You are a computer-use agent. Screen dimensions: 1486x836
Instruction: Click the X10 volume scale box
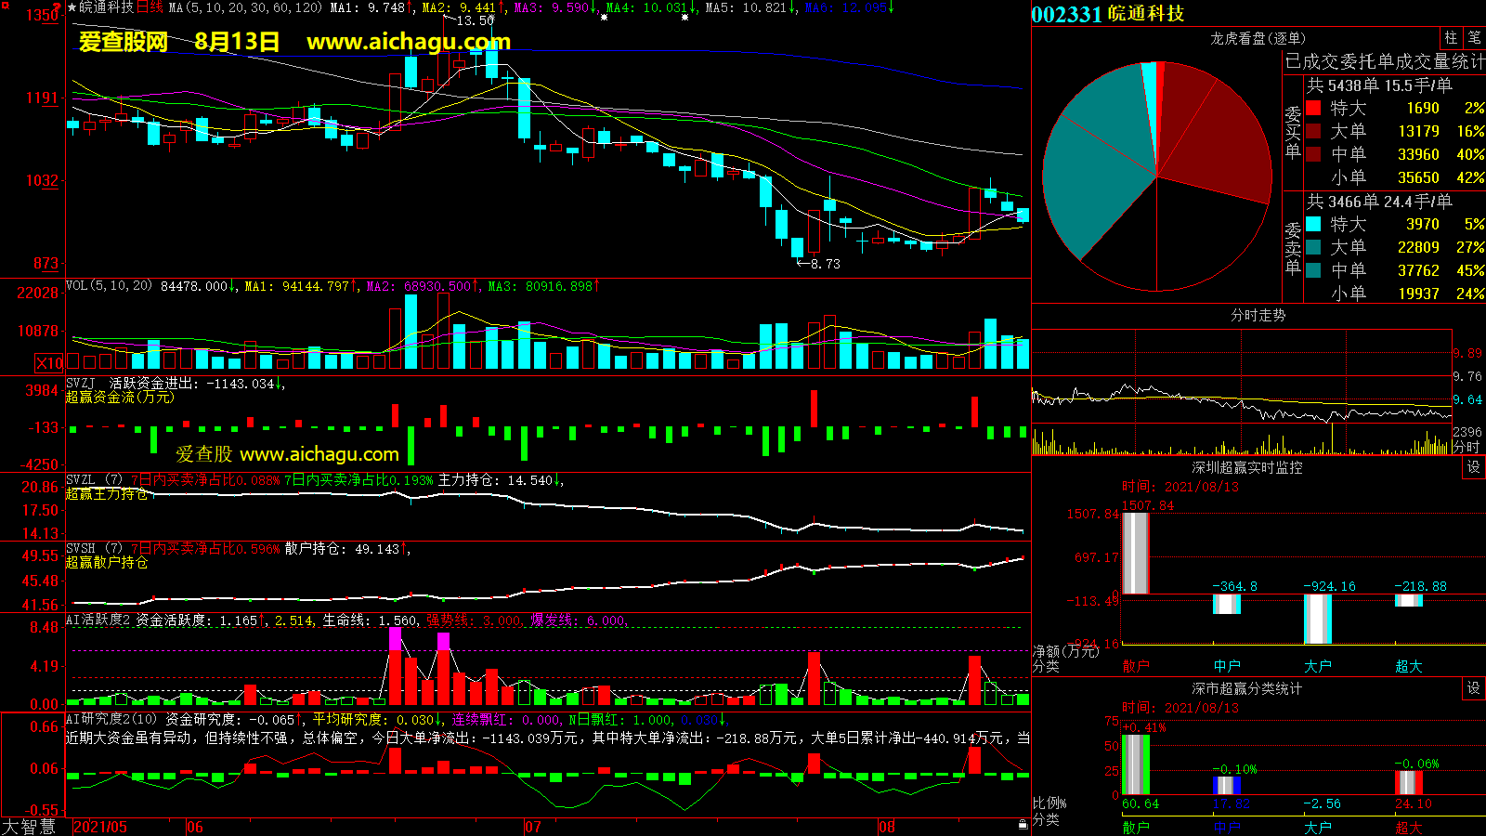click(49, 363)
